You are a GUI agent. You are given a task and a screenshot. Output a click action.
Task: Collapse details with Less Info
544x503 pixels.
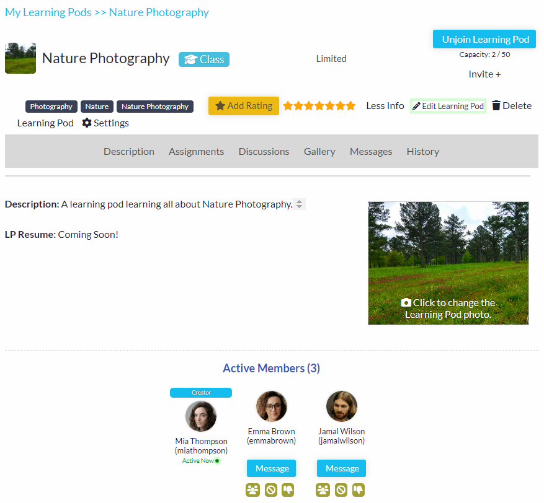tap(385, 106)
